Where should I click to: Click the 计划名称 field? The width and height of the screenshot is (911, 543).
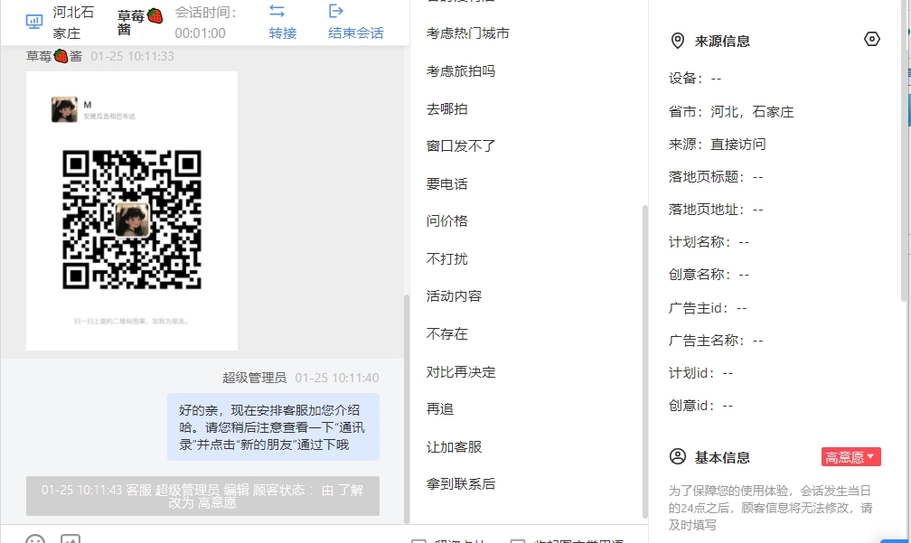[x=709, y=242]
